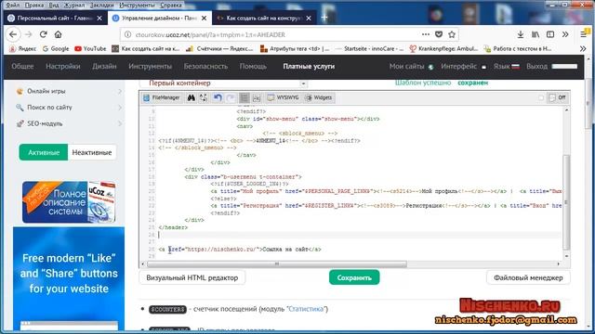The height and width of the screenshot is (334, 595).
Task: Expand Поиск по сайту module arrow
Action: 120,108
